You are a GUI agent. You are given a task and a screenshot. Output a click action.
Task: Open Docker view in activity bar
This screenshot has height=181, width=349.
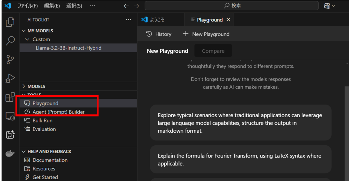(10, 153)
